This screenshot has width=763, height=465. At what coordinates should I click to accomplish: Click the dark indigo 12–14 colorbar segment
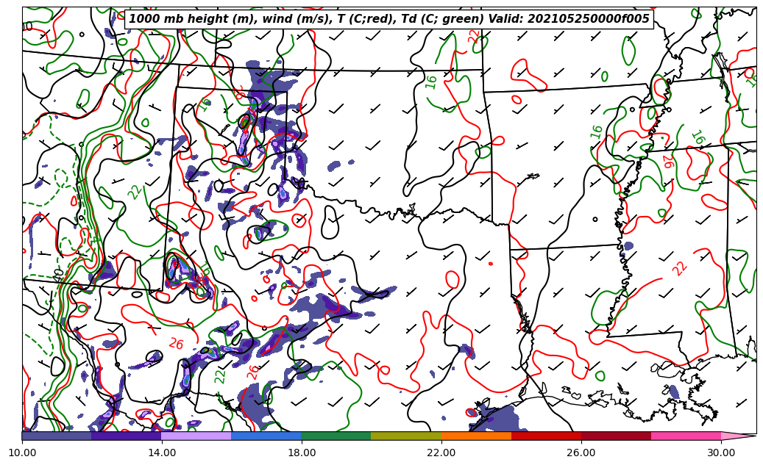point(127,436)
